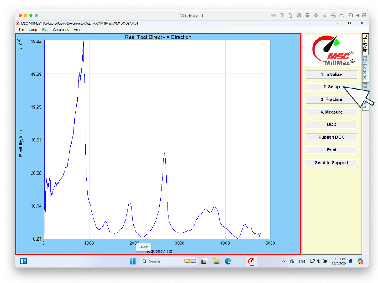378x283 pixels.
Task: Collapse the Parallels toolbar with the triangle arrow
Action: (x=358, y=15)
